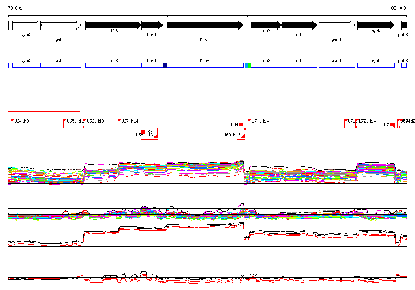Click the end coordinate 83 000

pos(398,8)
